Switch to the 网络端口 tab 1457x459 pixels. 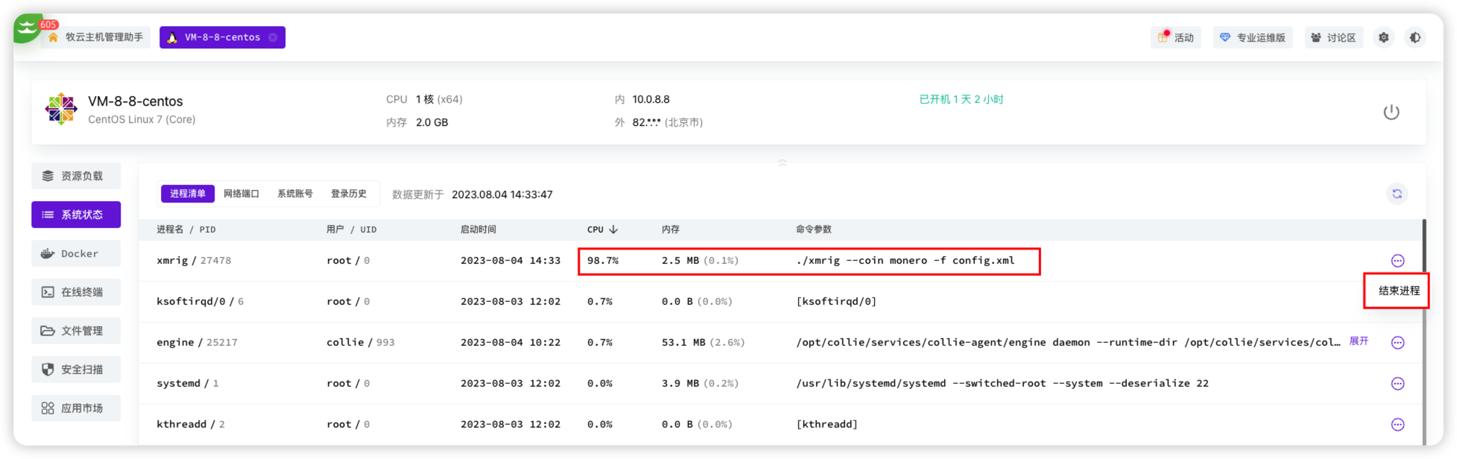click(241, 194)
